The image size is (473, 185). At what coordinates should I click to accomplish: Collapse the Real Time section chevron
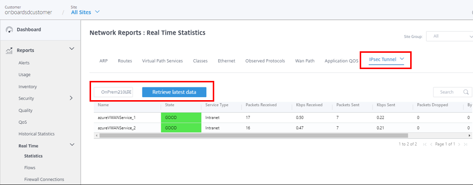72,145
